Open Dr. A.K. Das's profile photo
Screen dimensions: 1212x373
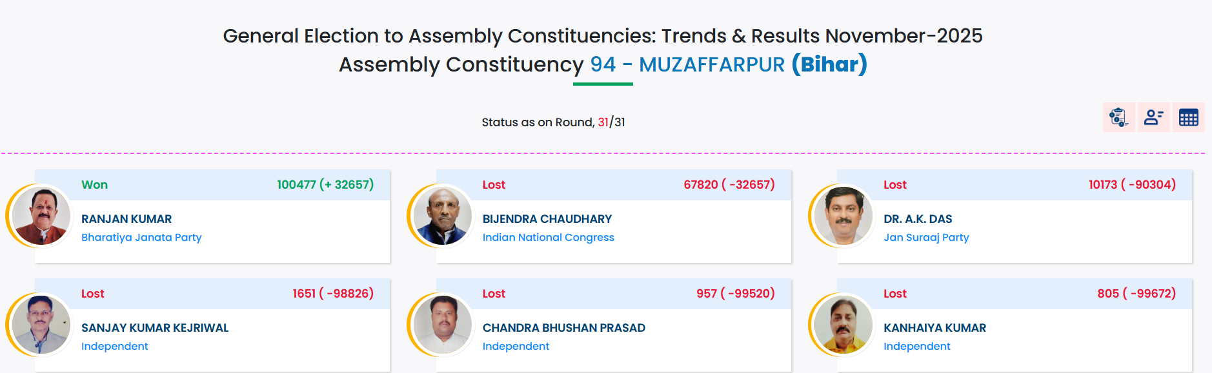point(843,216)
